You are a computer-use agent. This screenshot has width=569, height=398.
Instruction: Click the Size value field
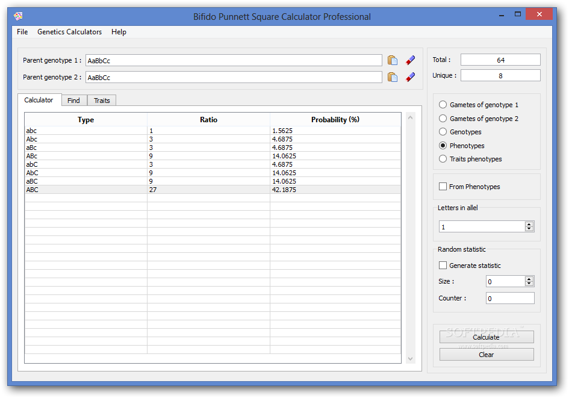pos(505,282)
